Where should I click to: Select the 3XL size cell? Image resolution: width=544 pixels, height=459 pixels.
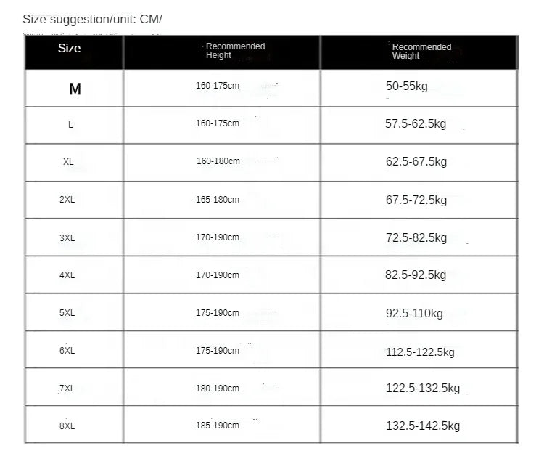(67, 237)
